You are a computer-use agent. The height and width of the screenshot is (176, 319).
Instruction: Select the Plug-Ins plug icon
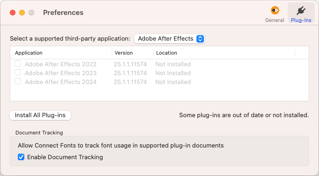click(301, 11)
